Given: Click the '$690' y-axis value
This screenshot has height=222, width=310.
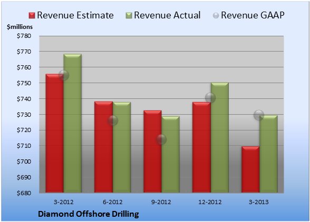Looking at the screenshot, I should pos(24,177).
